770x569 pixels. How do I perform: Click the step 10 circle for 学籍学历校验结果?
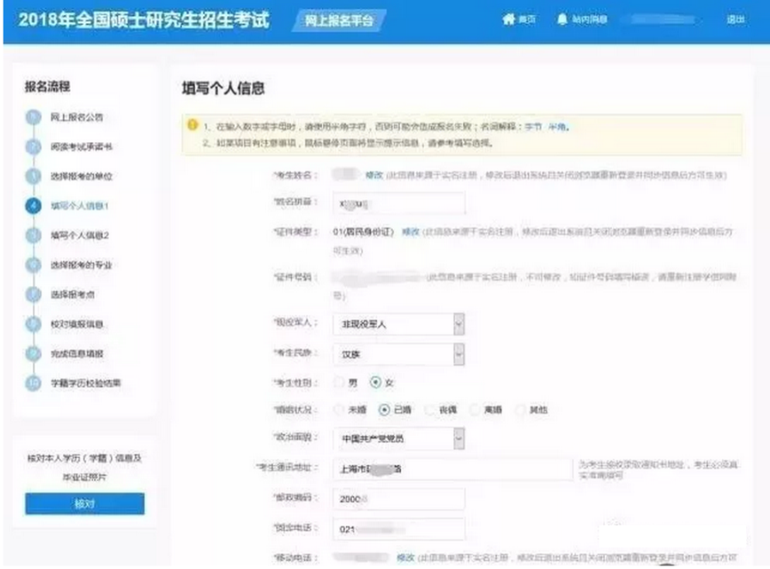(34, 383)
